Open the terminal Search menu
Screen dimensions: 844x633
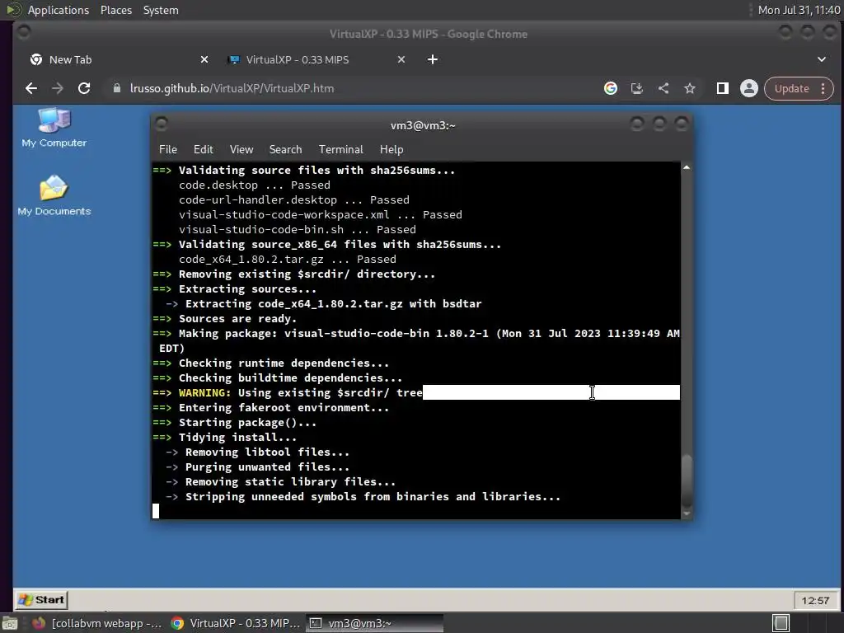coord(285,150)
